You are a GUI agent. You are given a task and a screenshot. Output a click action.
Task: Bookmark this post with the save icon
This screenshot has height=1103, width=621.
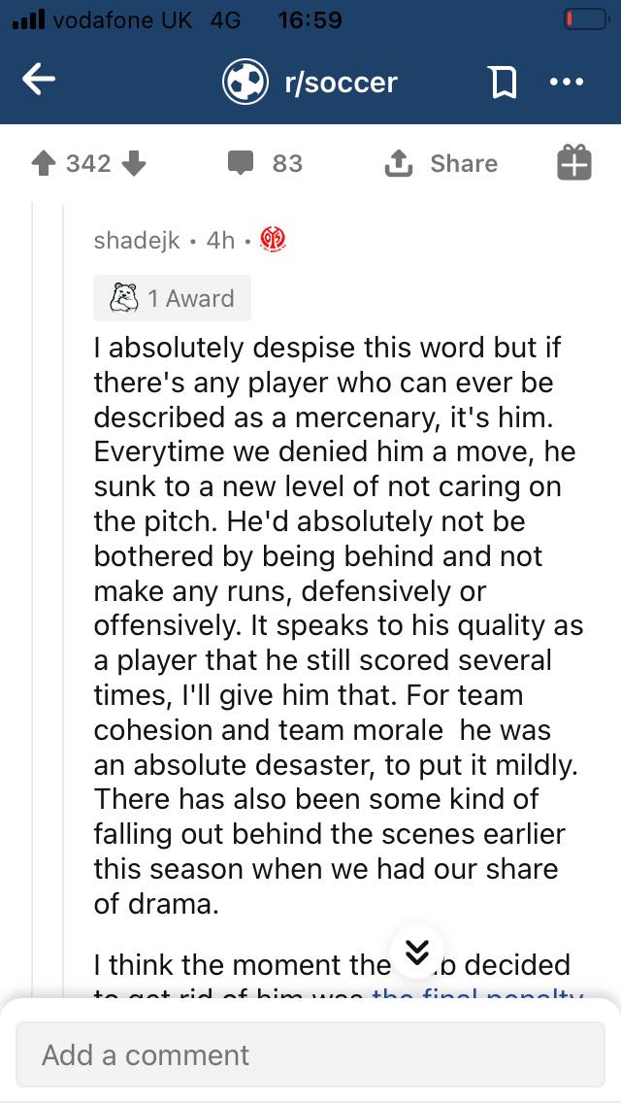(x=503, y=84)
